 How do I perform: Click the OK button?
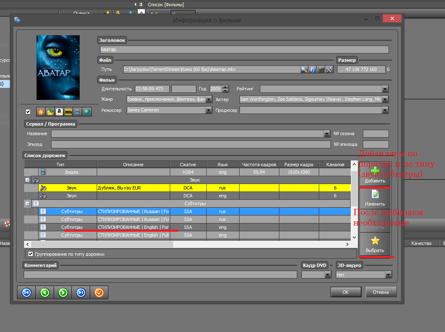(345, 292)
